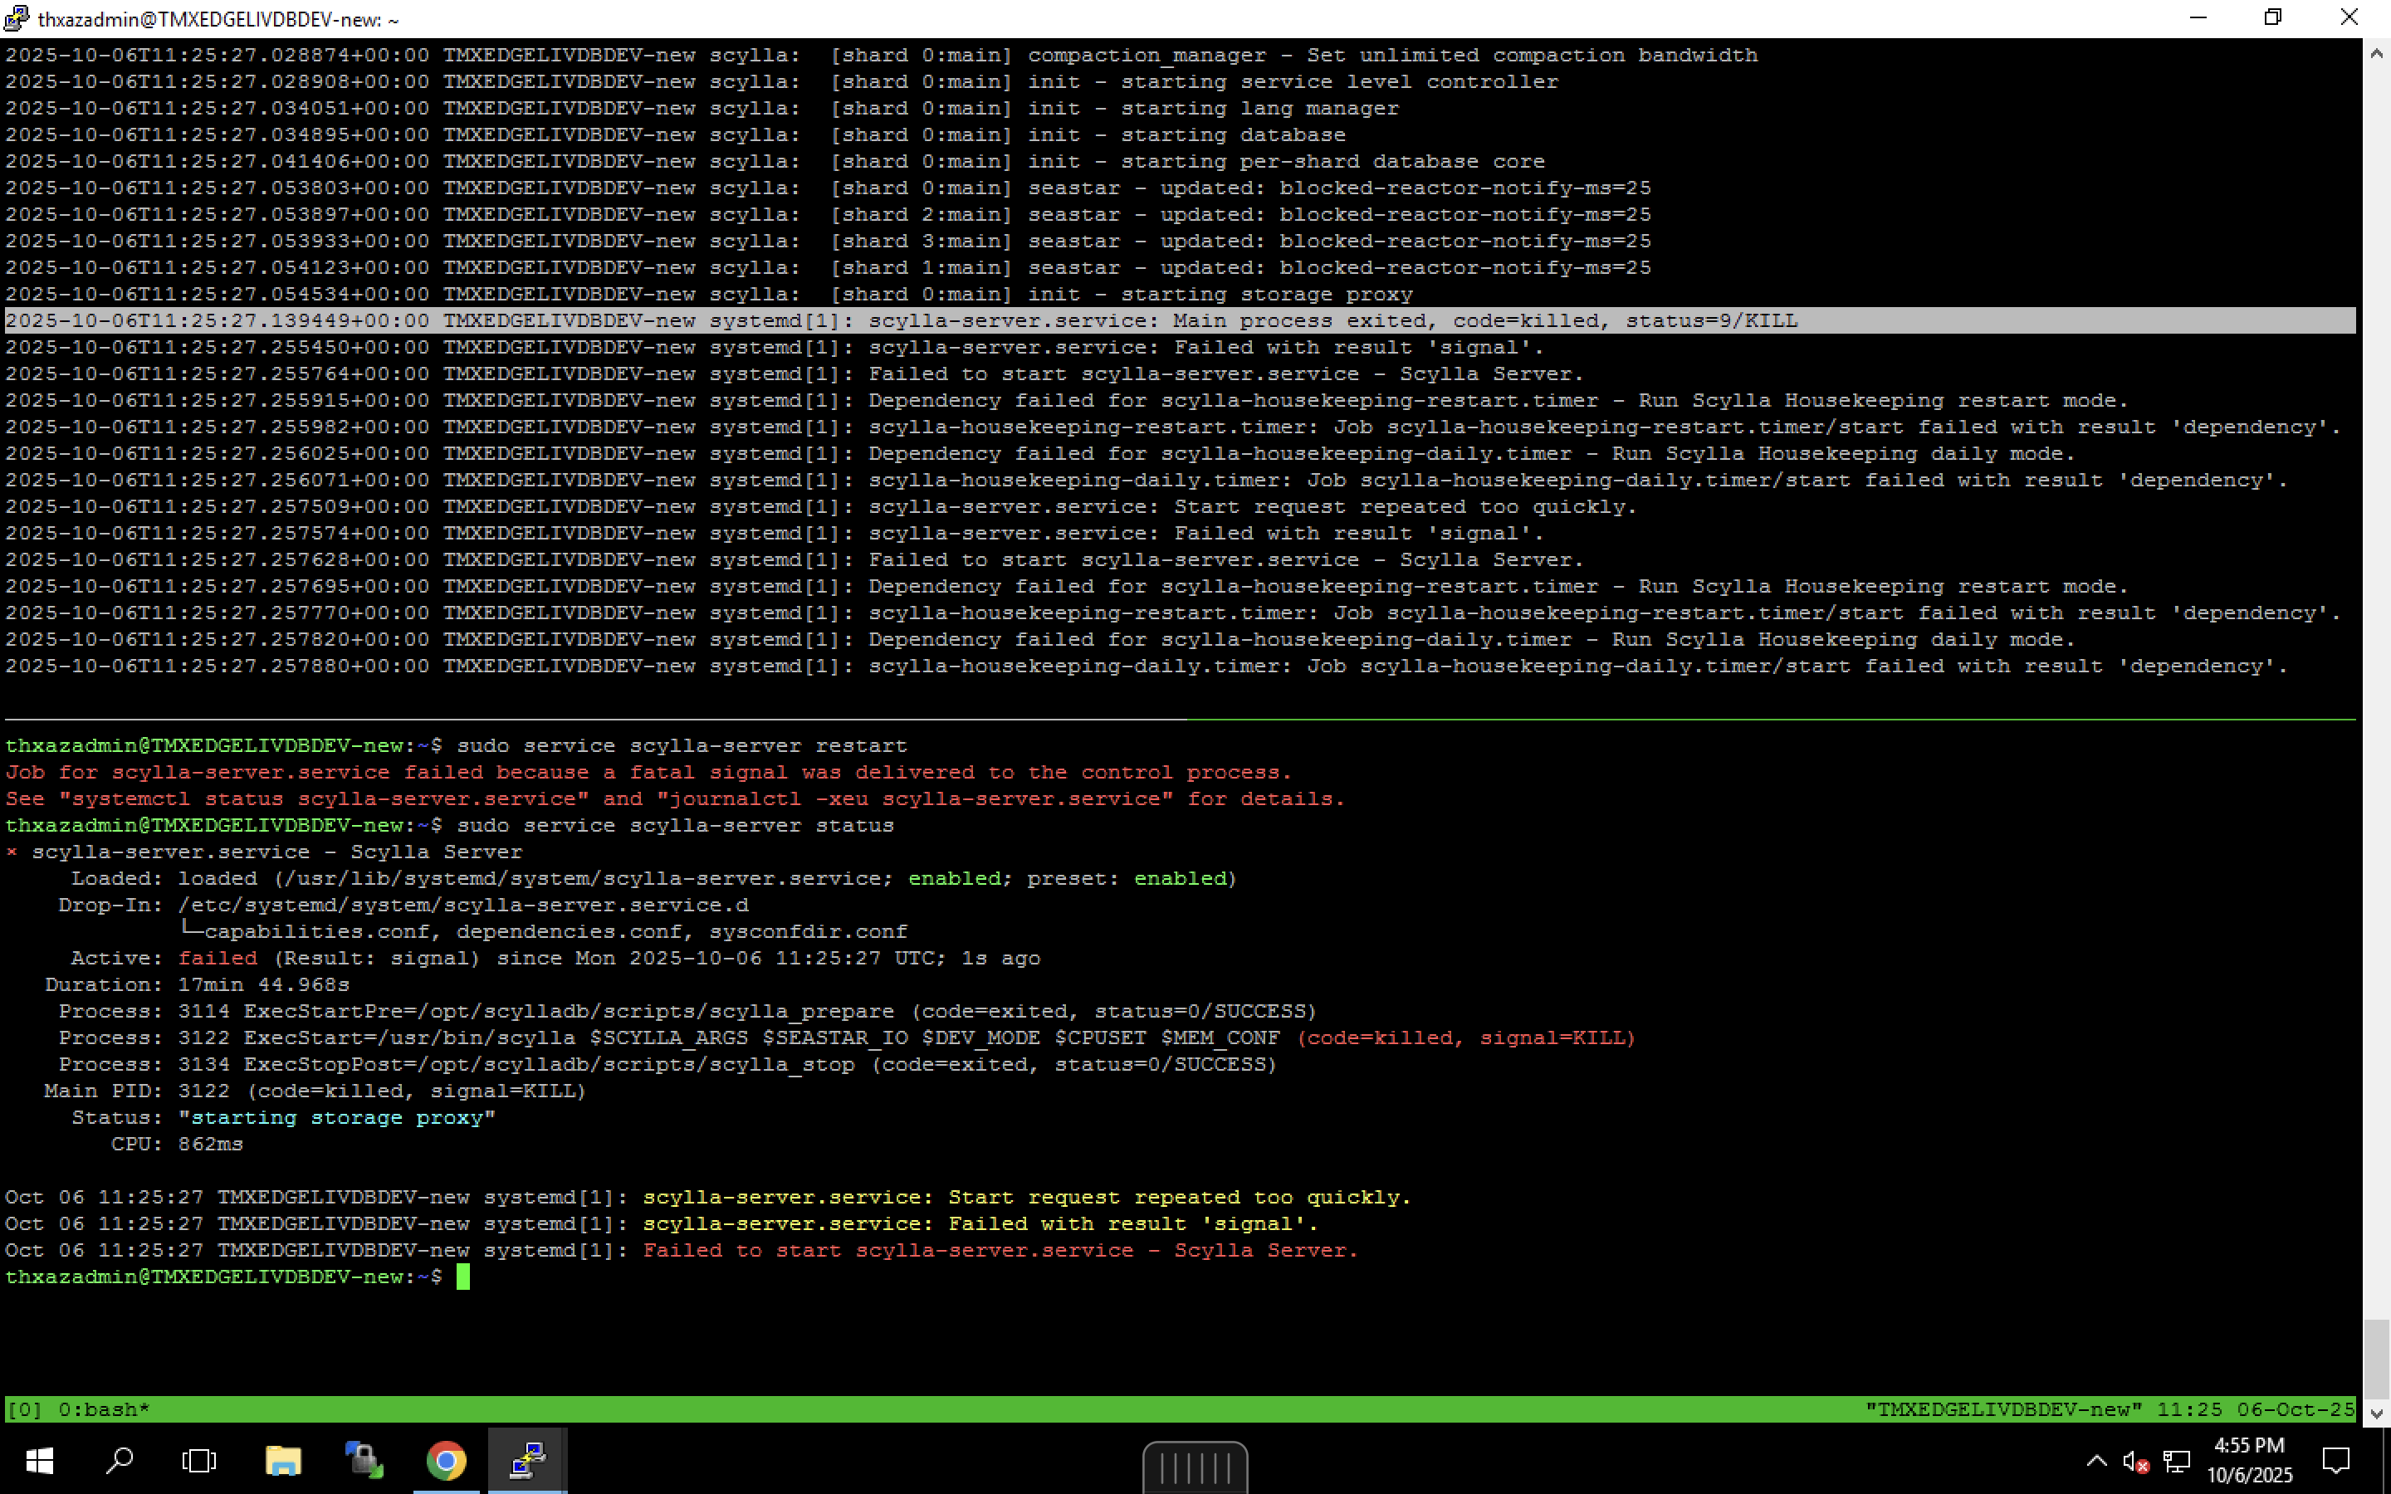This screenshot has width=2391, height=1494.
Task: Click the muted volume tray icon
Action: click(x=2134, y=1462)
